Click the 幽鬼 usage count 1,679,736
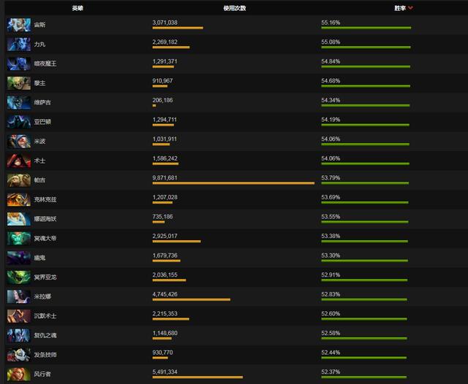The width and height of the screenshot is (468, 384). 165,256
